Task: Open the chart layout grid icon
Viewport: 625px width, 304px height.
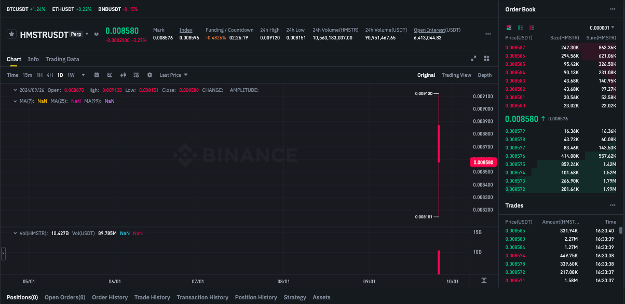Action: pos(486,59)
